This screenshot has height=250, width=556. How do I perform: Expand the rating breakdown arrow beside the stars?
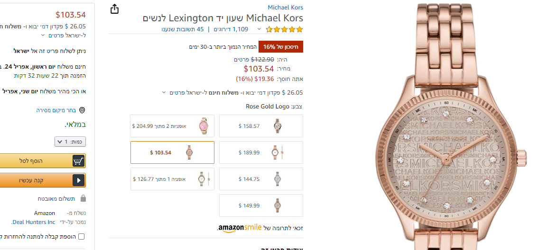pos(259,29)
